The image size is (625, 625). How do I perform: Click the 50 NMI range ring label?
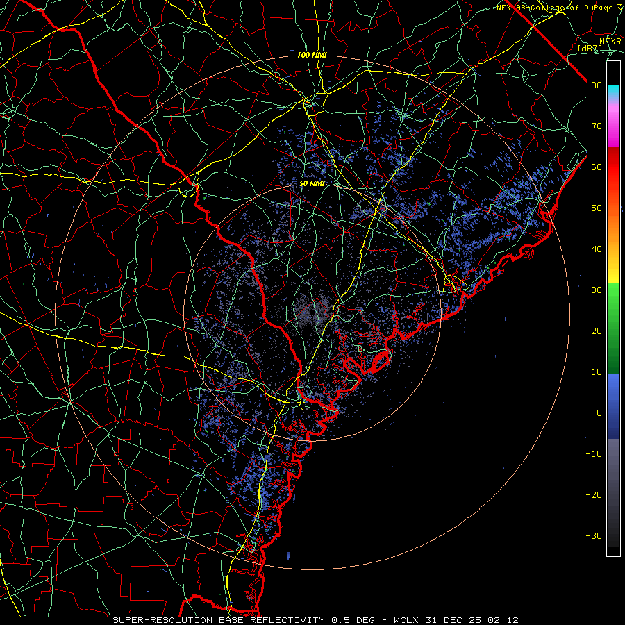(312, 184)
